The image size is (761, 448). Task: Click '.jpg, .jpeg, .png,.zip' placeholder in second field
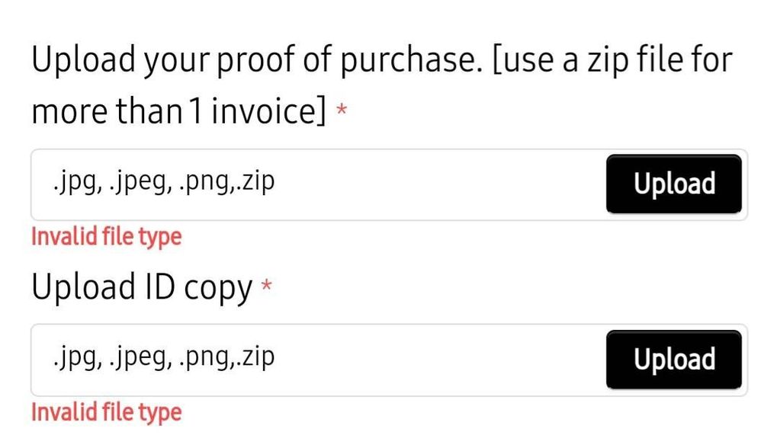[x=163, y=358]
